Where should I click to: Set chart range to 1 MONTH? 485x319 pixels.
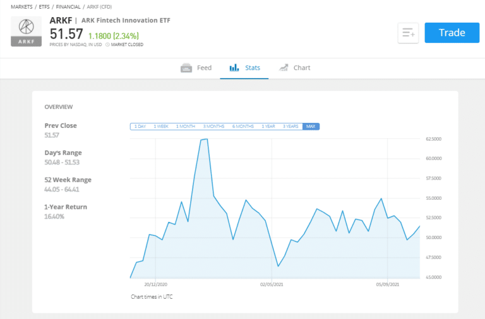(186, 126)
